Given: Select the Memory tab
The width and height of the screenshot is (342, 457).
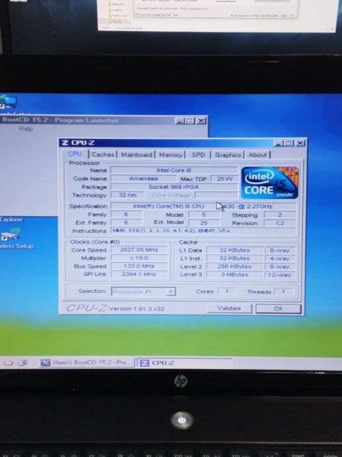Looking at the screenshot, I should (171, 155).
